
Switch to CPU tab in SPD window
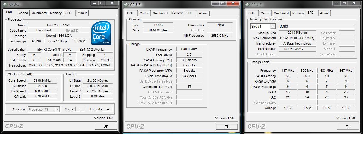(x=251, y=13)
